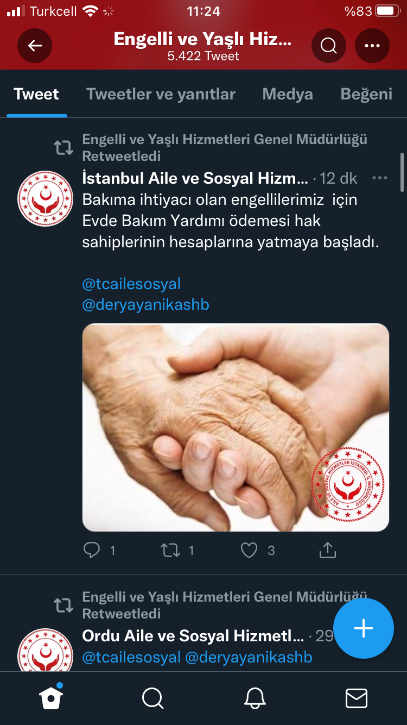
Task: Compose a new tweet with plus button
Action: coord(364,628)
